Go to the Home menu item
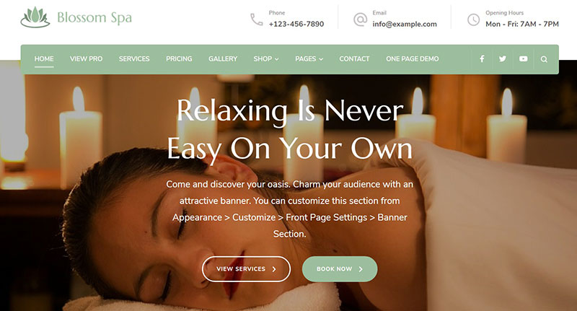The image size is (577, 311). click(44, 59)
